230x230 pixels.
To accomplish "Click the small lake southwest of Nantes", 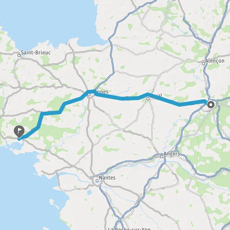I will (89, 192).
